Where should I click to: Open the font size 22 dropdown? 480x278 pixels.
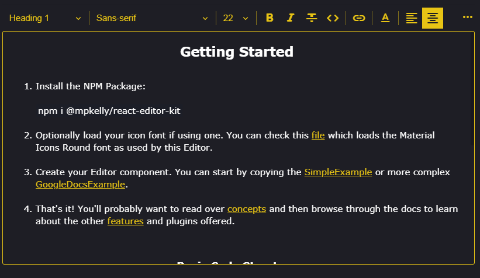coord(236,18)
